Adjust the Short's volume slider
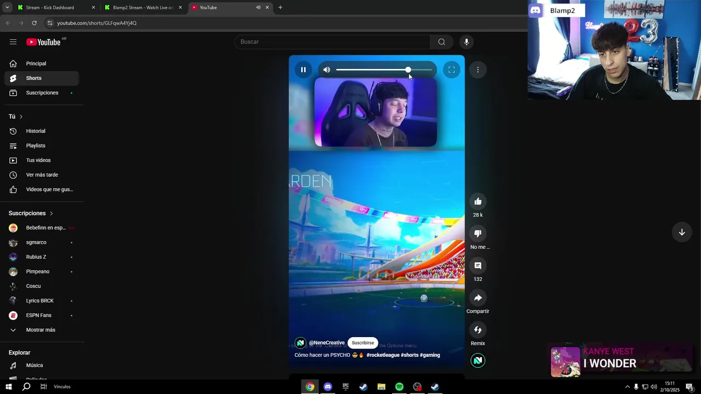The height and width of the screenshot is (394, 701). [x=384, y=70]
